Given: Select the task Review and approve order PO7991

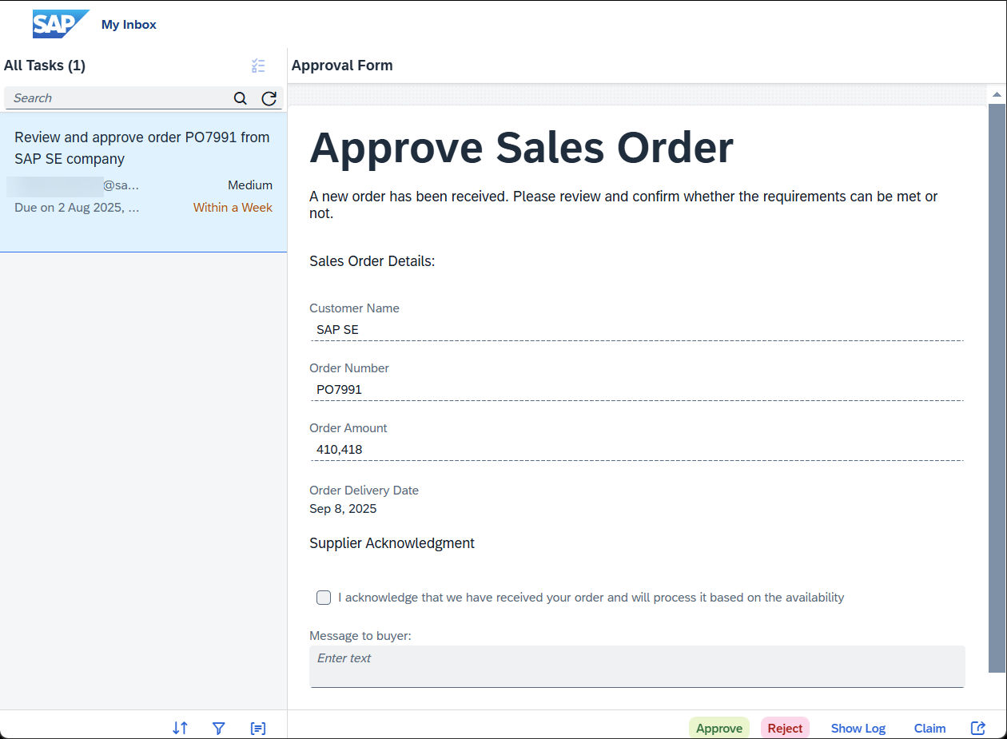Looking at the screenshot, I should [x=143, y=182].
